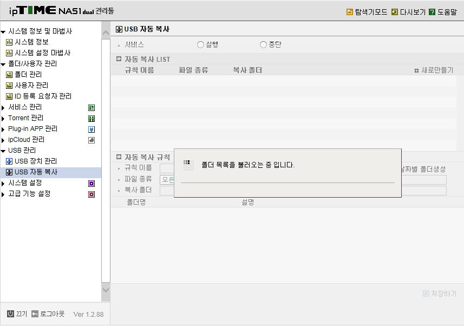464x326 pixels.
Task: Click the 다시보기 refresh icon
Action: (395, 12)
